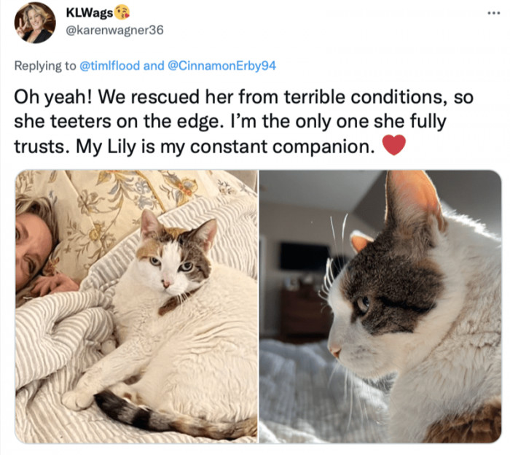Open the KLWags display name

[x=90, y=13]
